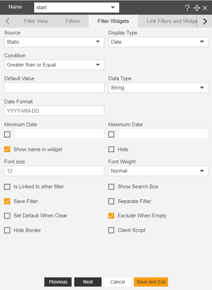Expand the Condition dropdown
Screen dimensions: 212x290
[54, 65]
